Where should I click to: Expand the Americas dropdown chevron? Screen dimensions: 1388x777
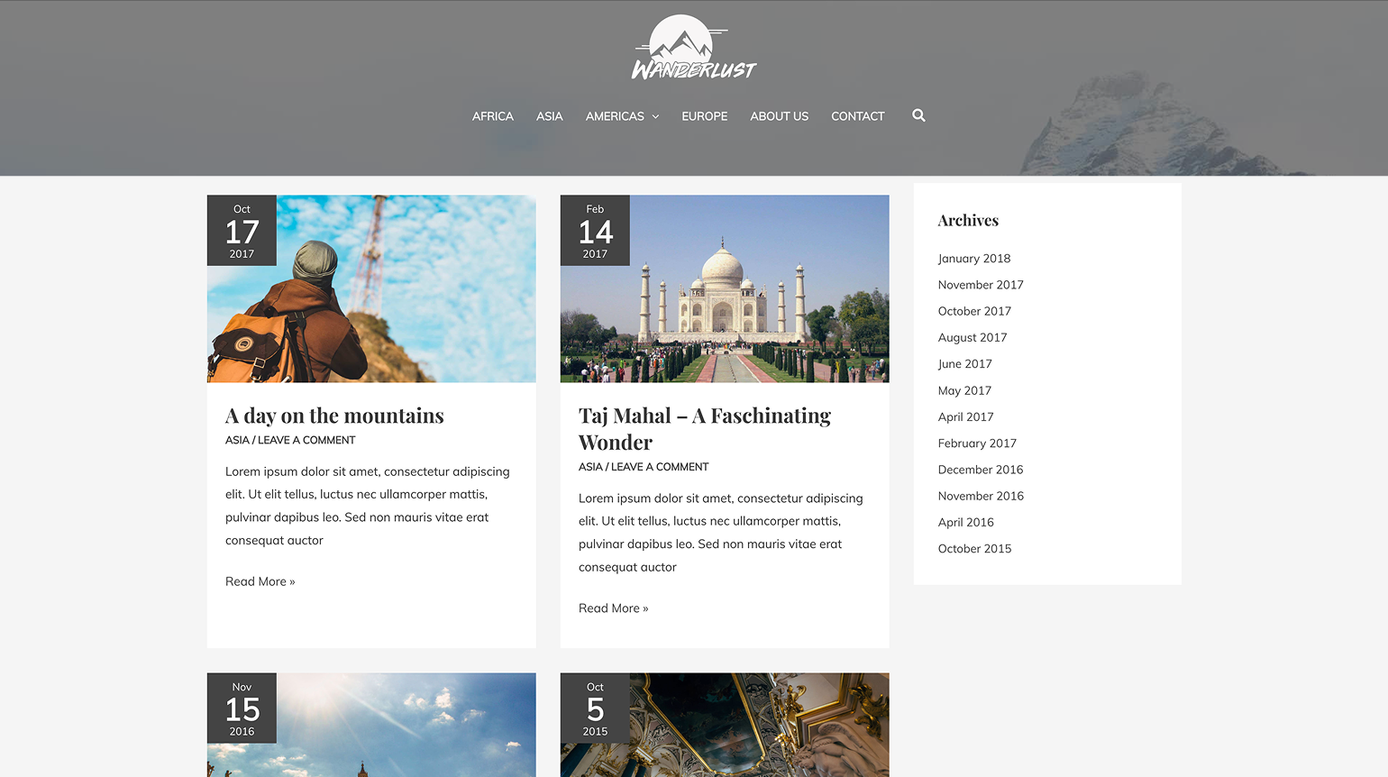tap(655, 117)
